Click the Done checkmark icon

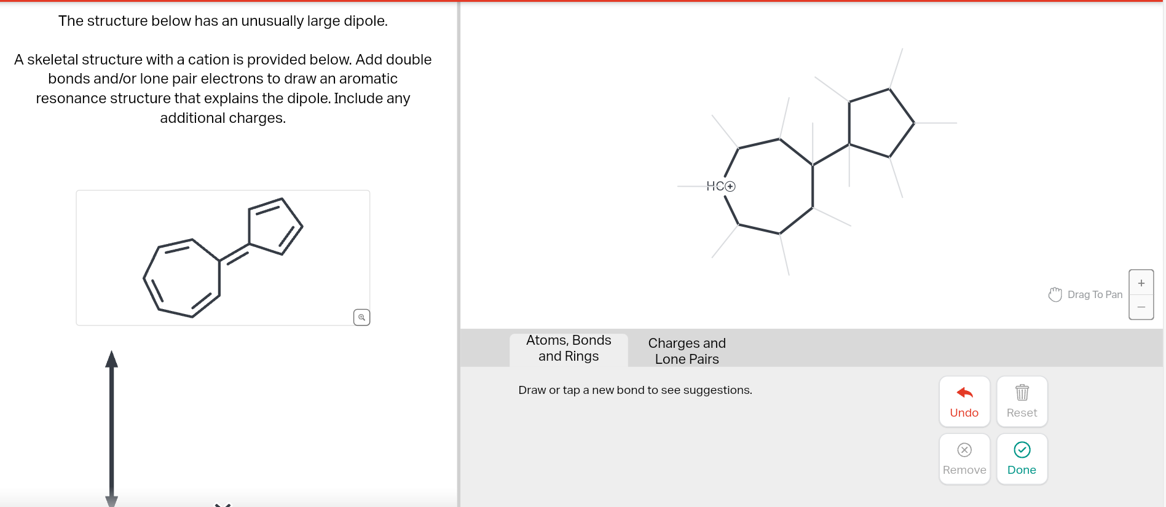[x=1022, y=449]
